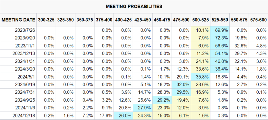Select the 2024/3/20 meeting date
Image resolution: width=268 pixels, height=120 pixels.
pyautogui.click(x=25, y=69)
